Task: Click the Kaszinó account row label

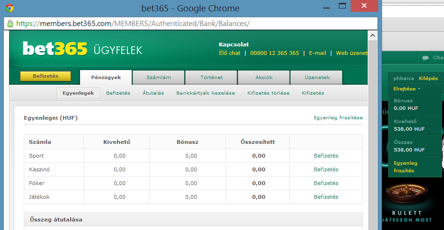Action: click(x=39, y=169)
